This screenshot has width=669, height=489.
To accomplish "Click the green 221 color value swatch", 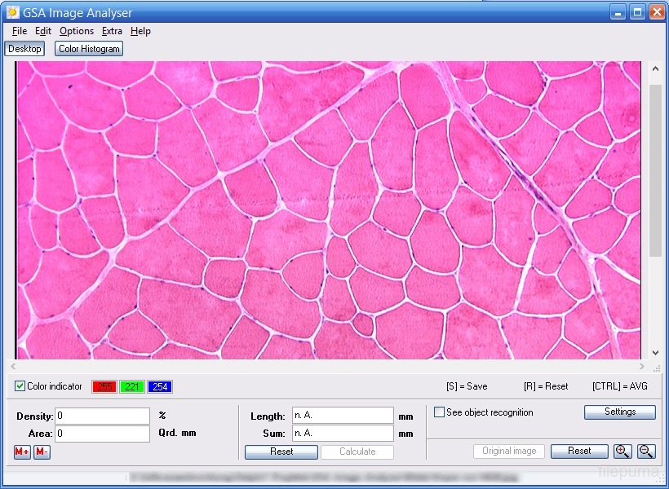I will [x=132, y=387].
